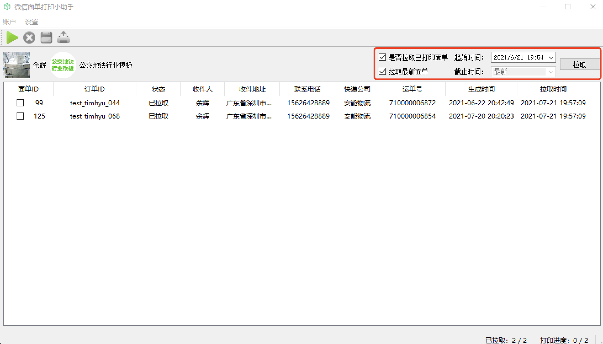Click the 起始时间 date input field
This screenshot has width=603, height=344.
click(518, 58)
